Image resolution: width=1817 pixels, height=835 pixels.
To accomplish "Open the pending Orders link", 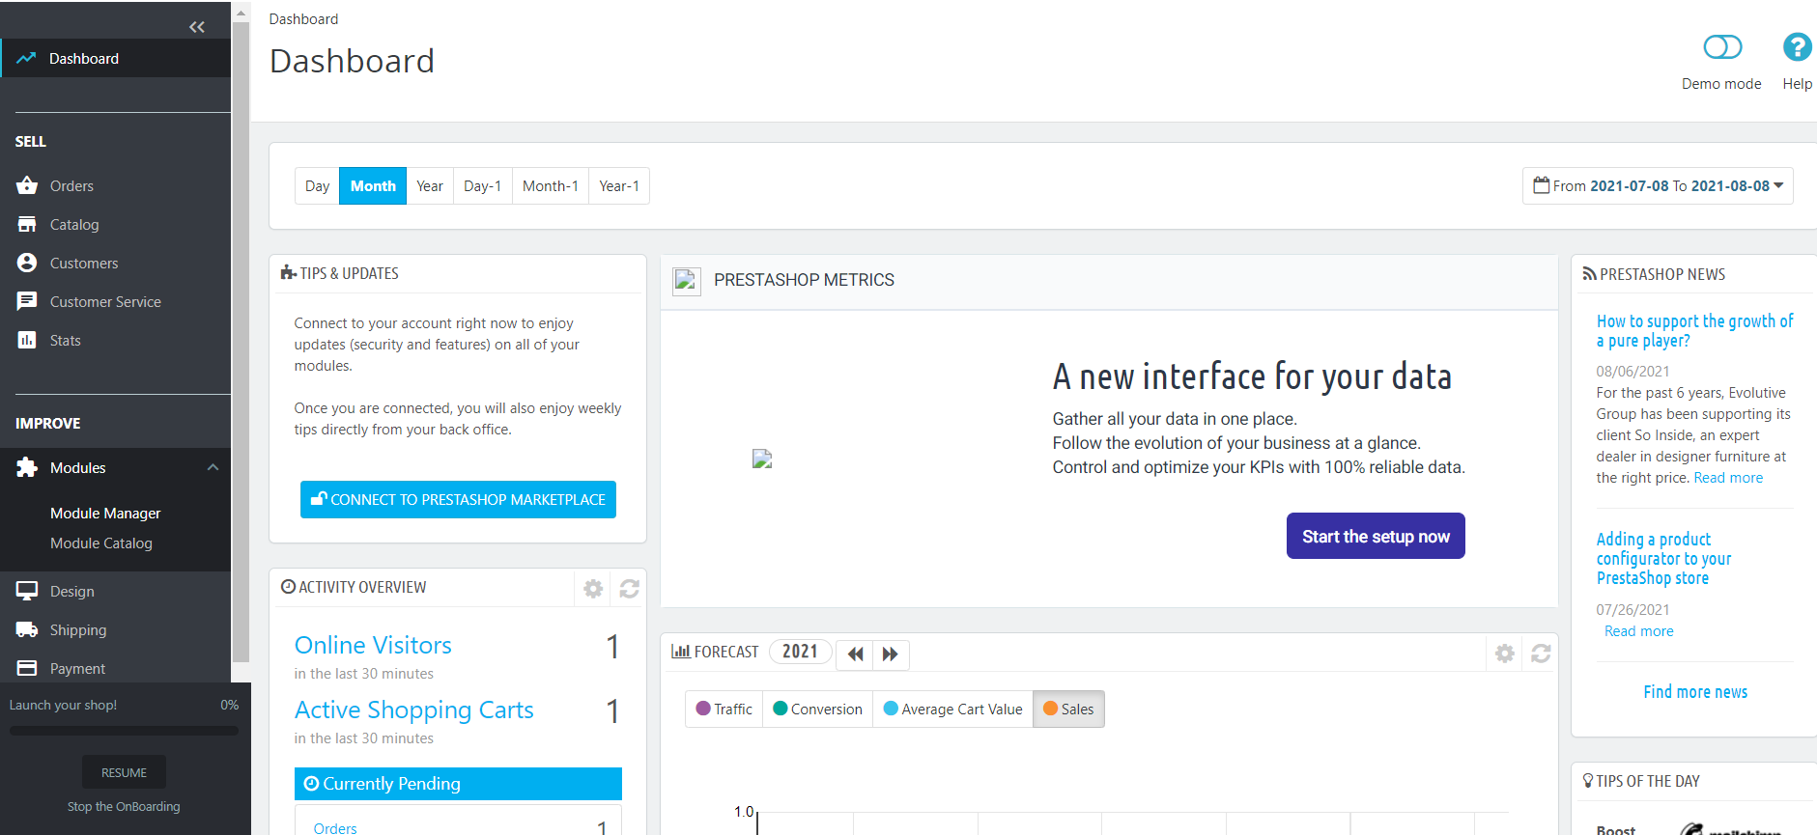I will [x=335, y=827].
